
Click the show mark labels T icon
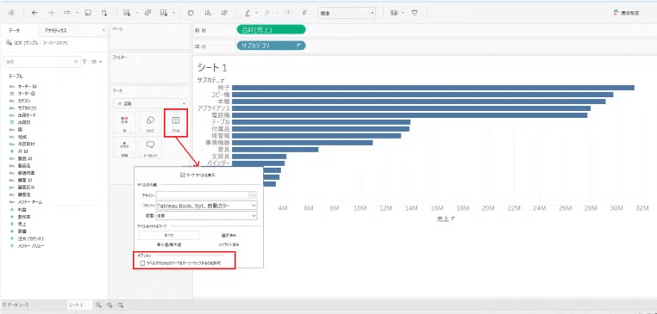click(x=288, y=13)
